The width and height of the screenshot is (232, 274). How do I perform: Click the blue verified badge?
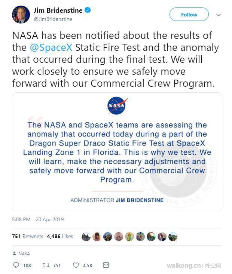coord(88,10)
